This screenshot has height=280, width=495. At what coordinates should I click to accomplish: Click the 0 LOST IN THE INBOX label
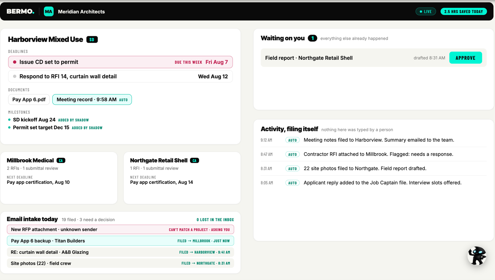[x=215, y=220]
